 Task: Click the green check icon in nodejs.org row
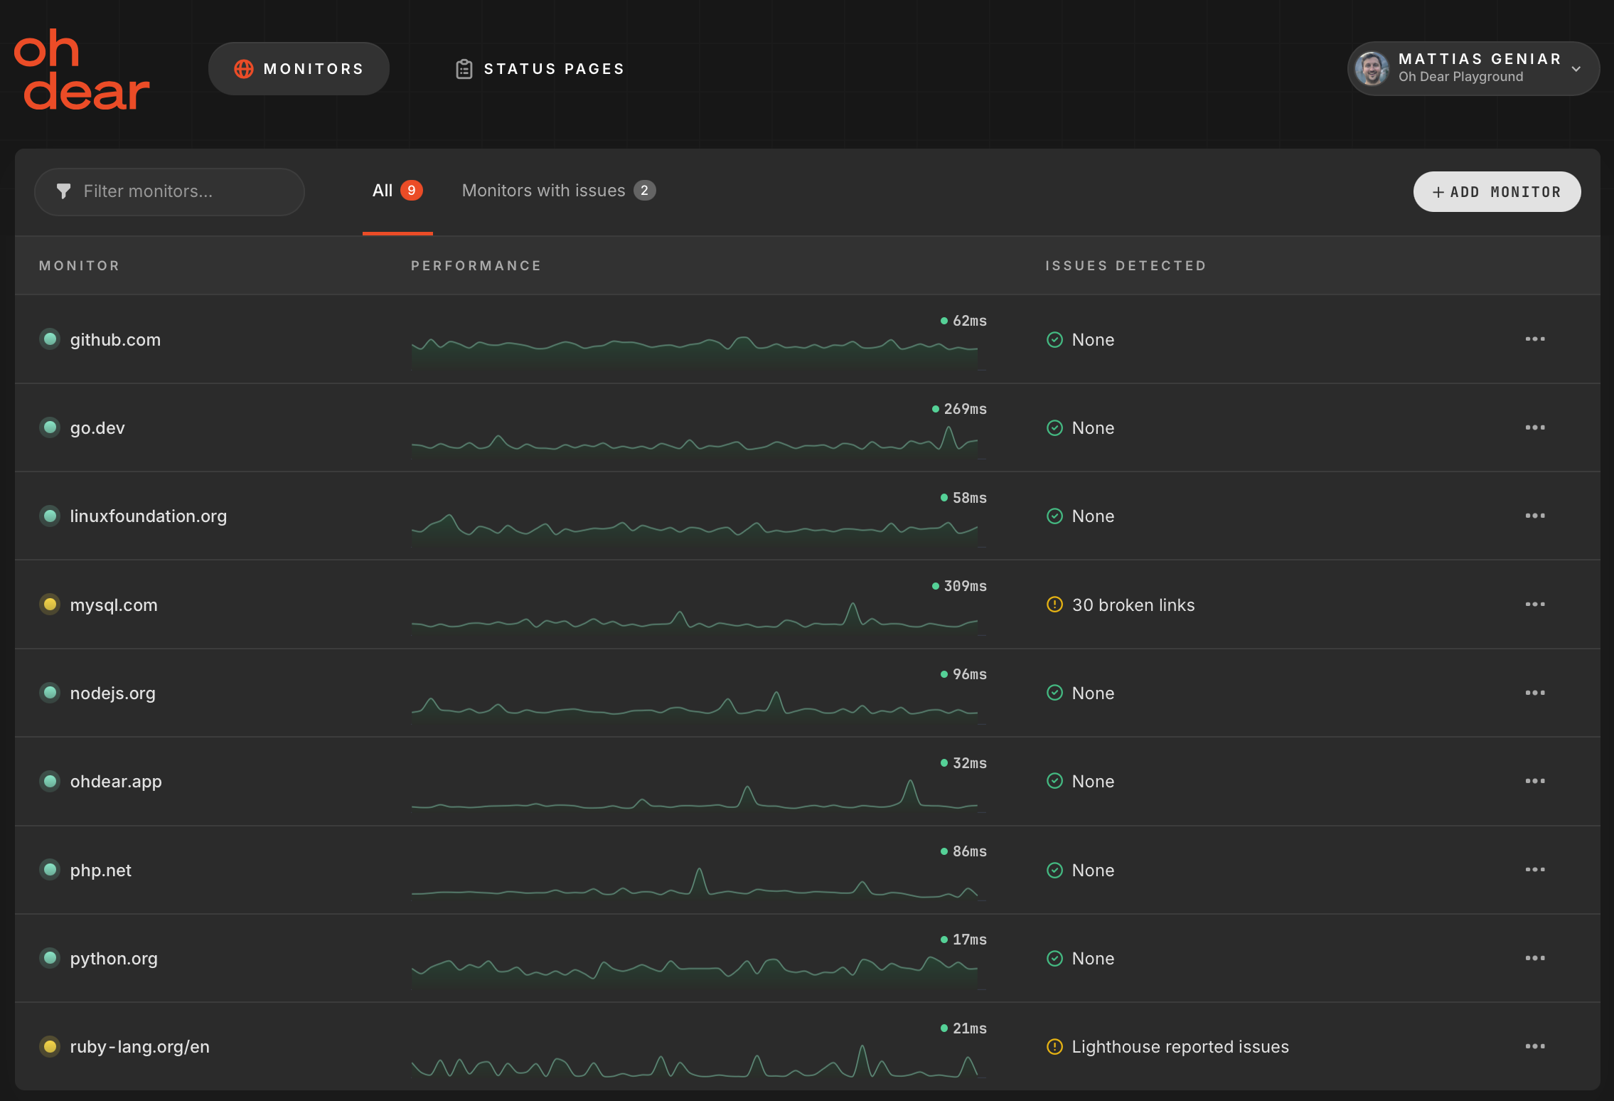pyautogui.click(x=1055, y=693)
